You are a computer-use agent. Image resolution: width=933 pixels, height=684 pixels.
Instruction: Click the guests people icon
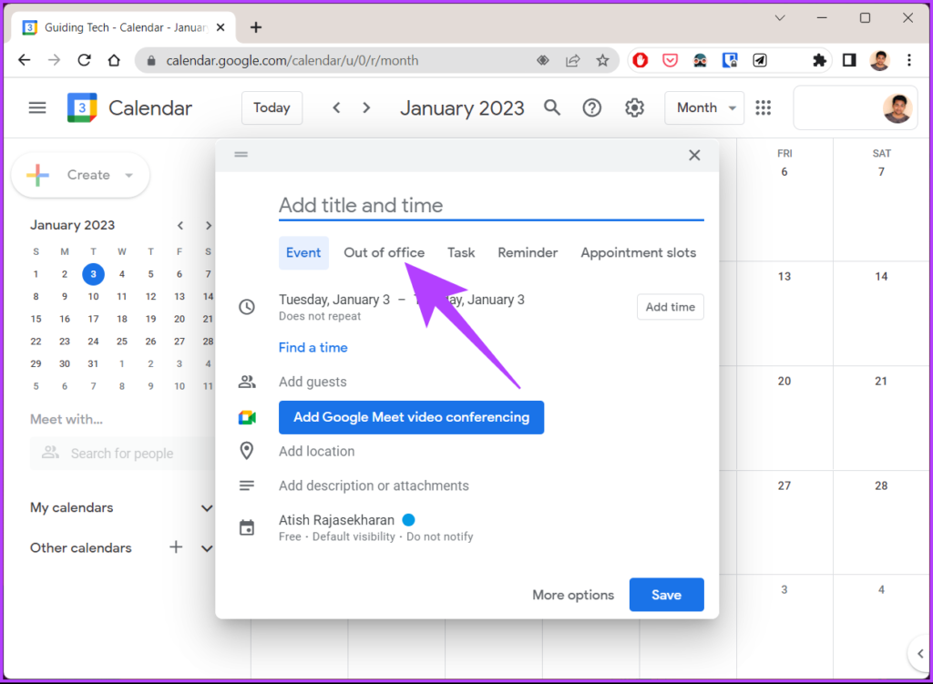247,382
